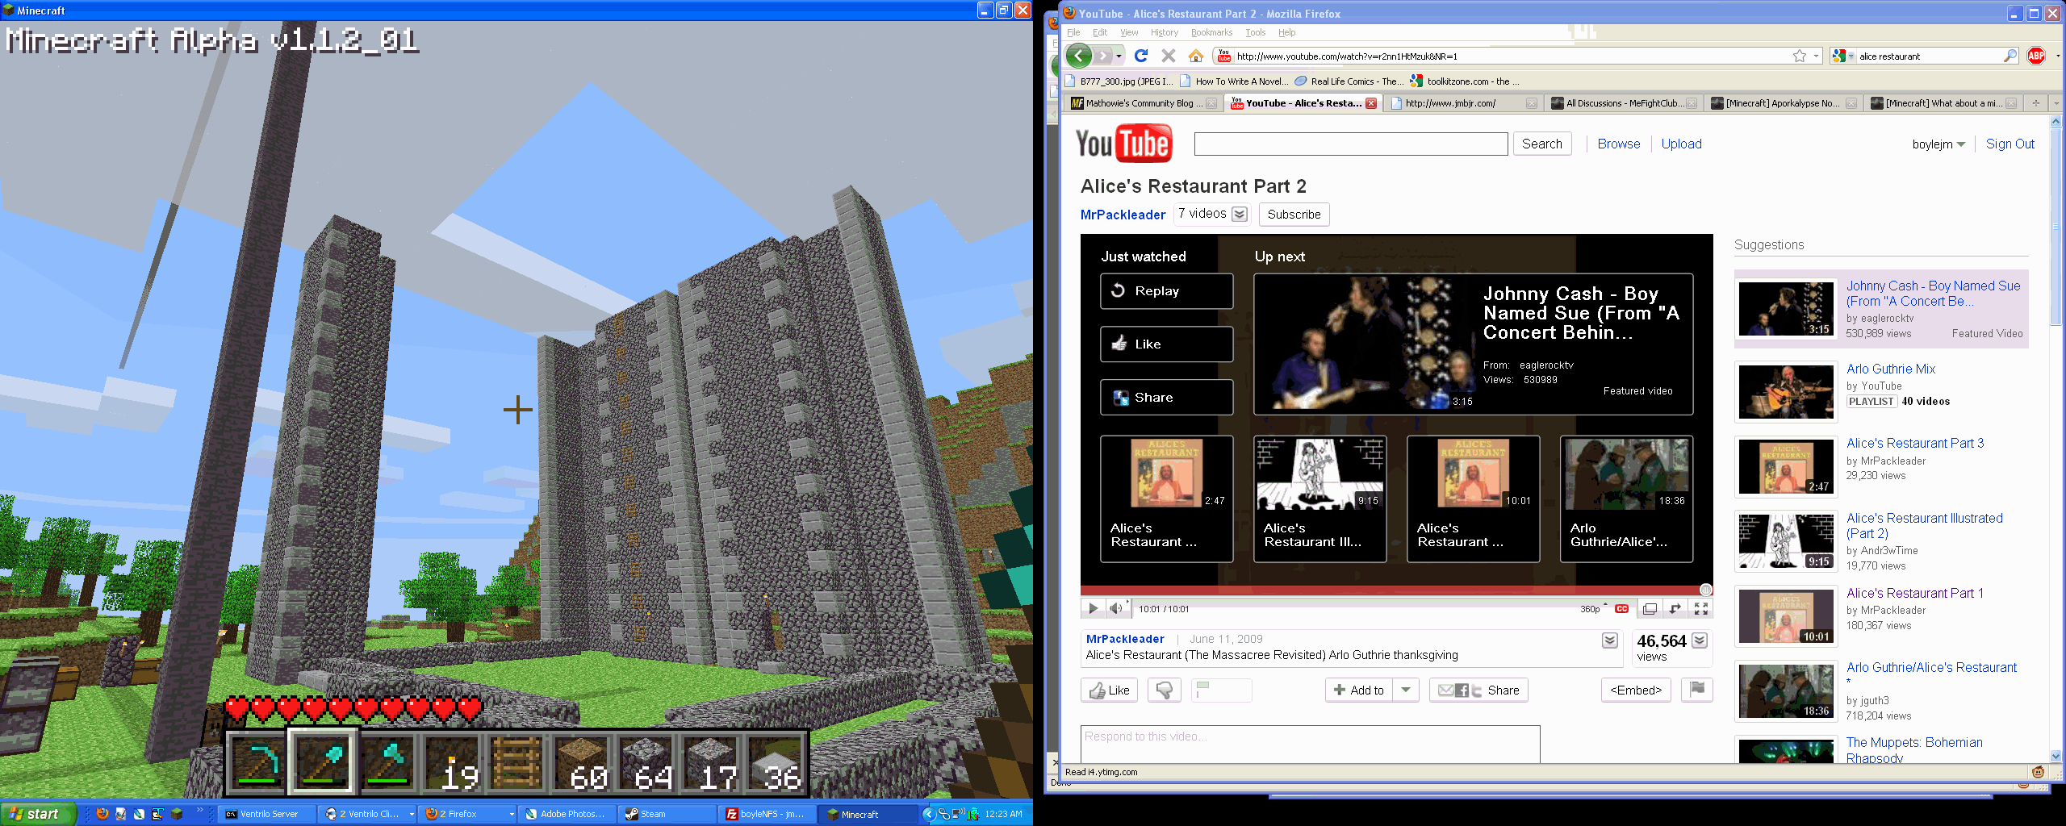This screenshot has height=826, width=2066.
Task: Click the video seek bar handle
Action: point(1705,590)
